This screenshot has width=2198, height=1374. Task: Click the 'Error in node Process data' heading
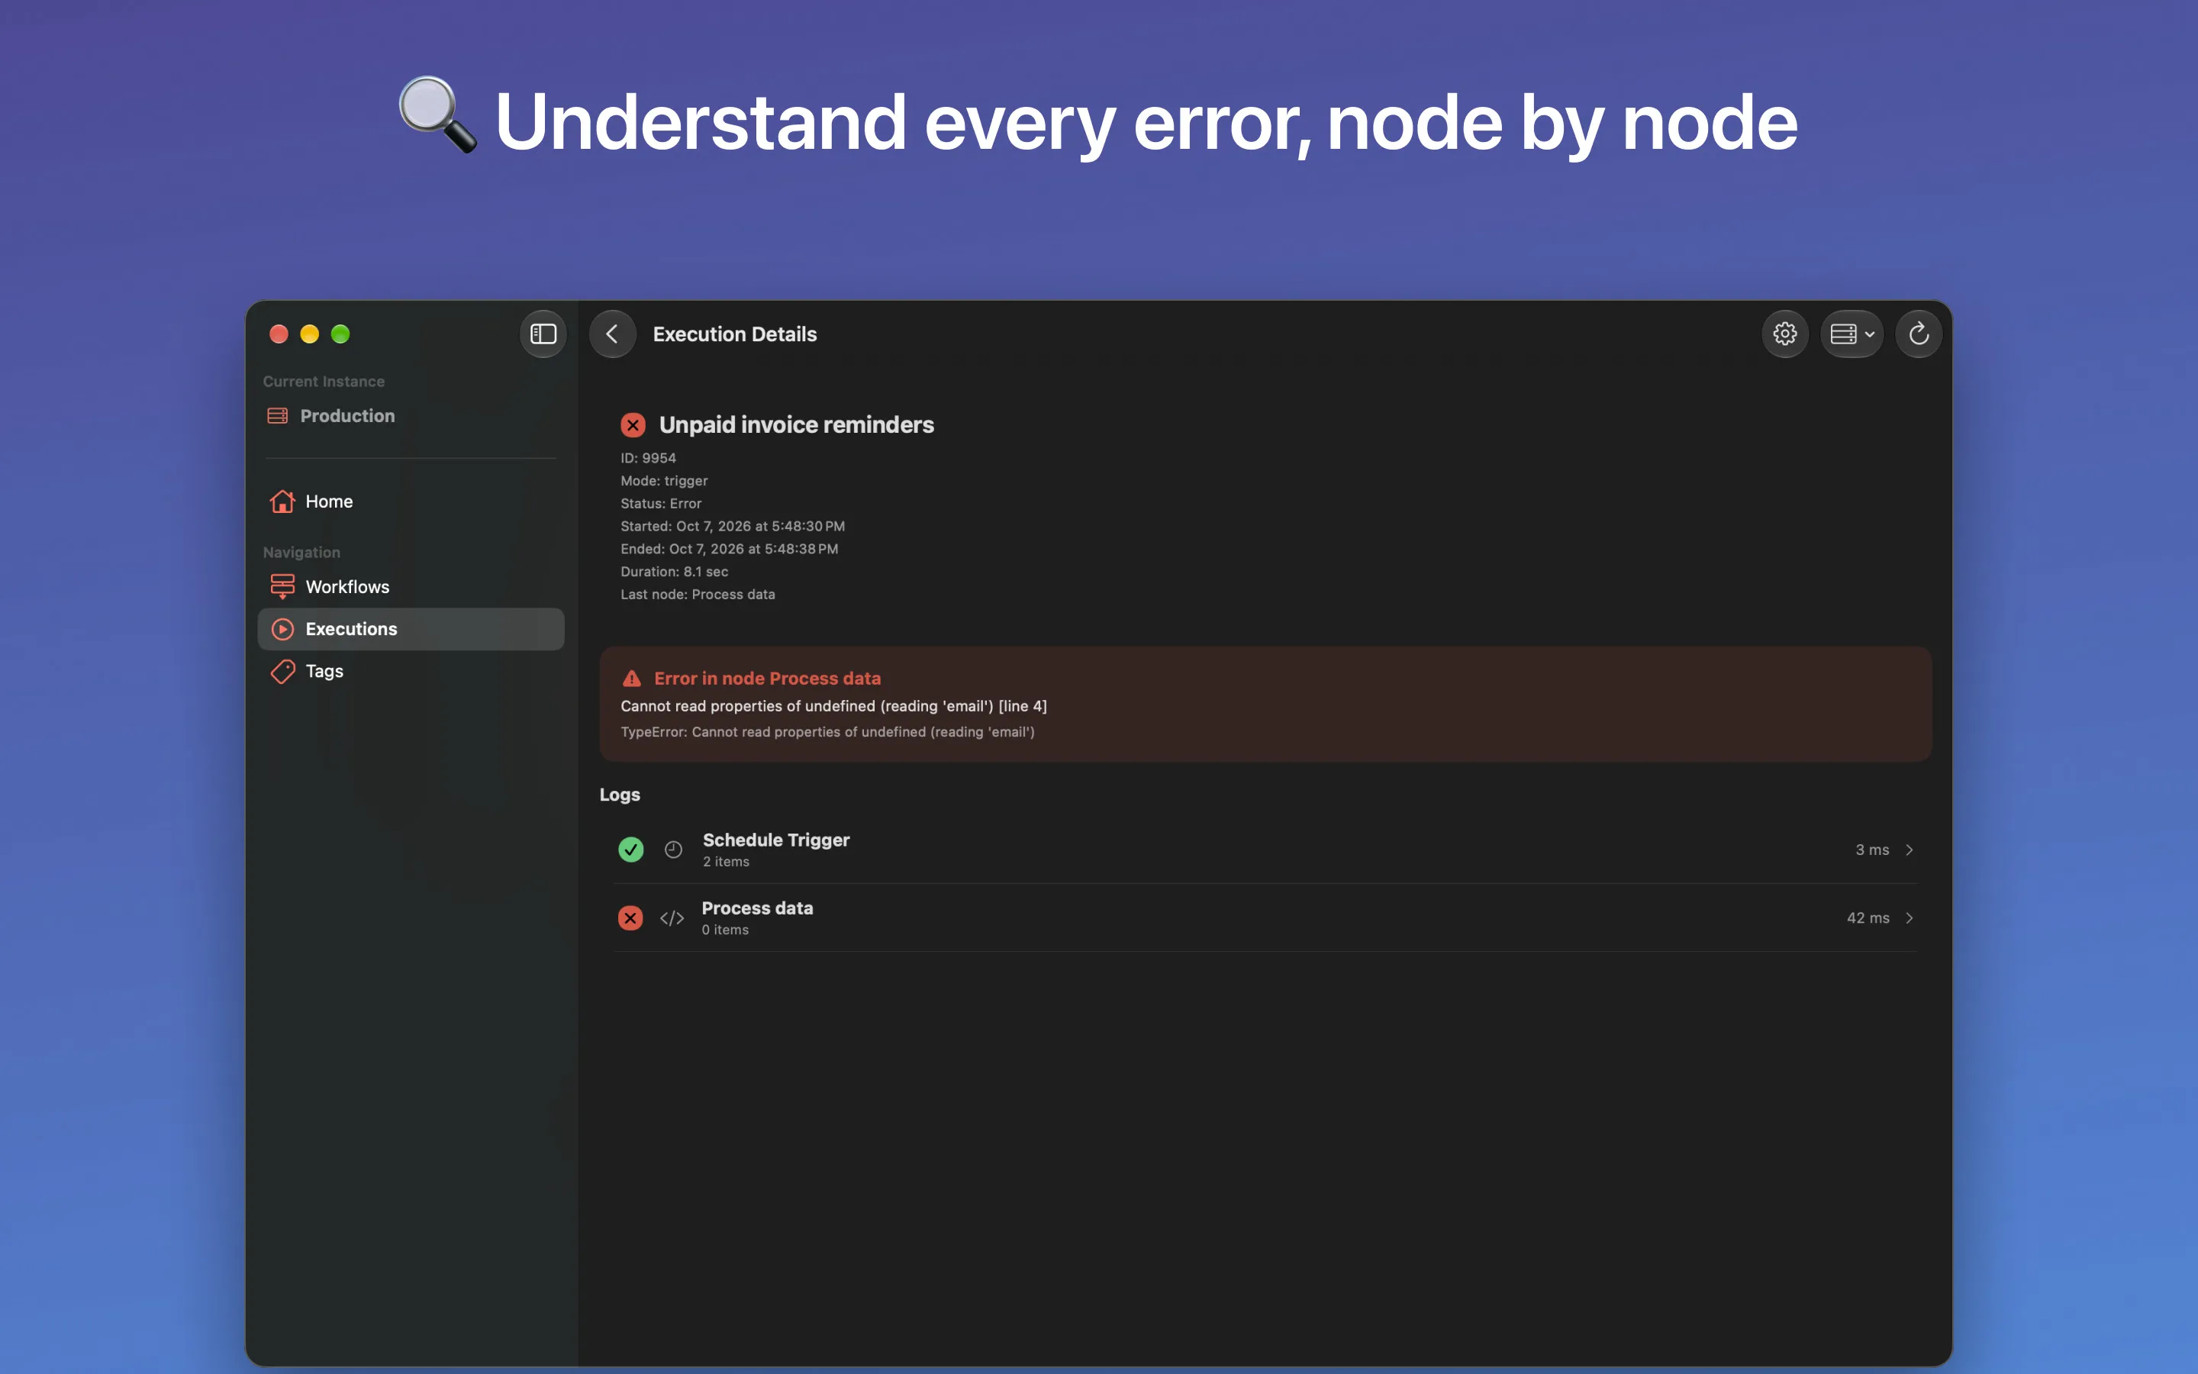768,679
